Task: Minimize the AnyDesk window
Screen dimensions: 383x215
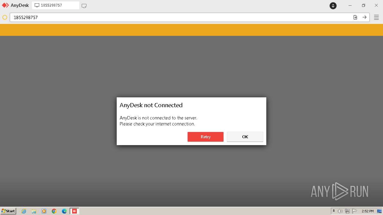Action: pos(350,5)
